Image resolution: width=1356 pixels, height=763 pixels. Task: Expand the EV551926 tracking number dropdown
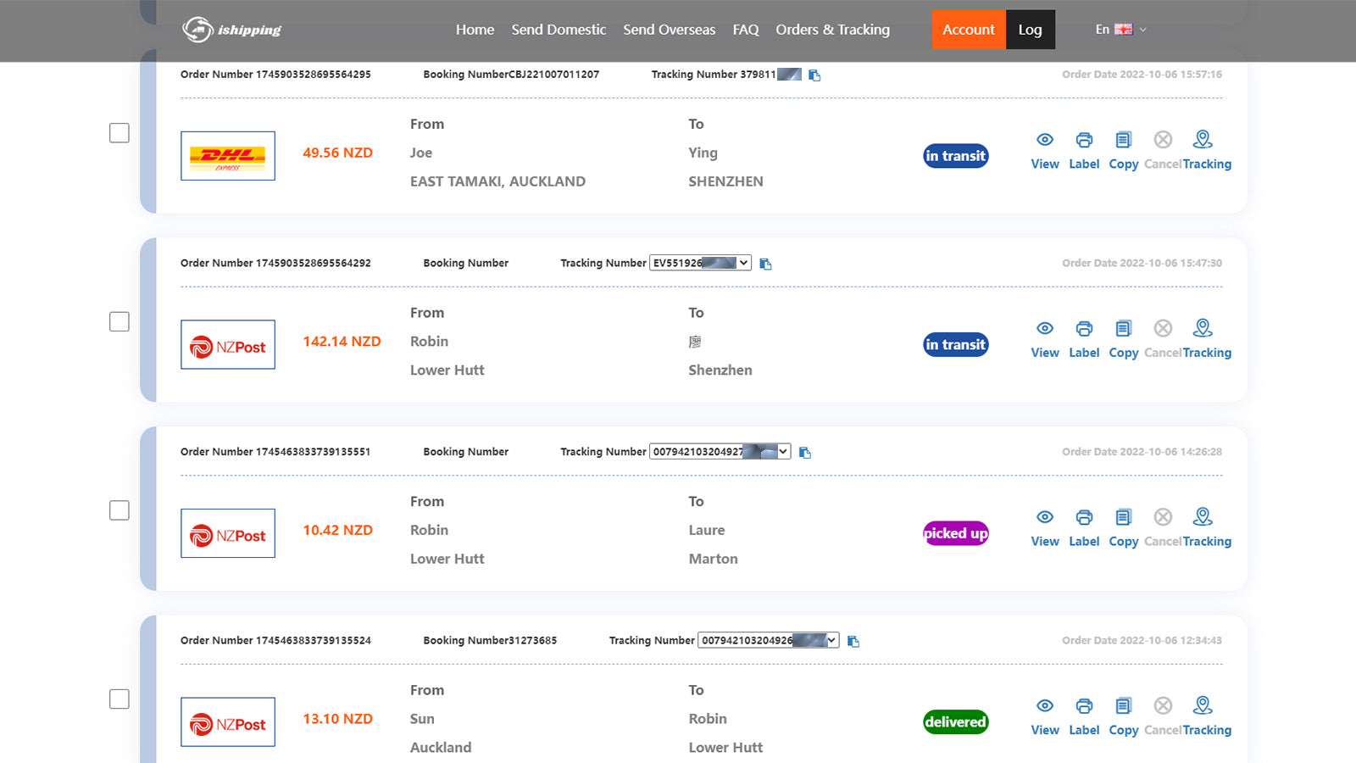pos(742,263)
